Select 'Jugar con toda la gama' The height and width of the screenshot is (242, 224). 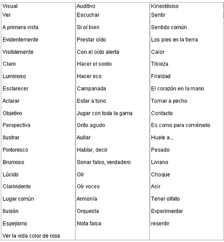pyautogui.click(x=104, y=113)
